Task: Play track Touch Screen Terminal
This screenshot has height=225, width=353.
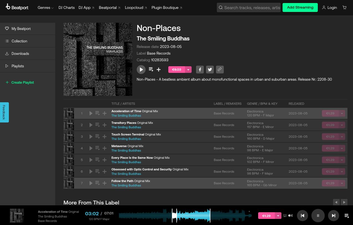Action: pyautogui.click(x=91, y=137)
